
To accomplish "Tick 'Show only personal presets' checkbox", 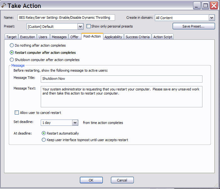I will (x=89, y=26).
